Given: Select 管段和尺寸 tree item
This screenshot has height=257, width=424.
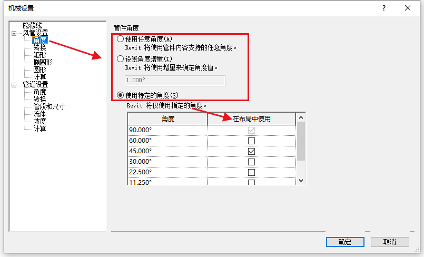Looking at the screenshot, I should click(x=49, y=106).
